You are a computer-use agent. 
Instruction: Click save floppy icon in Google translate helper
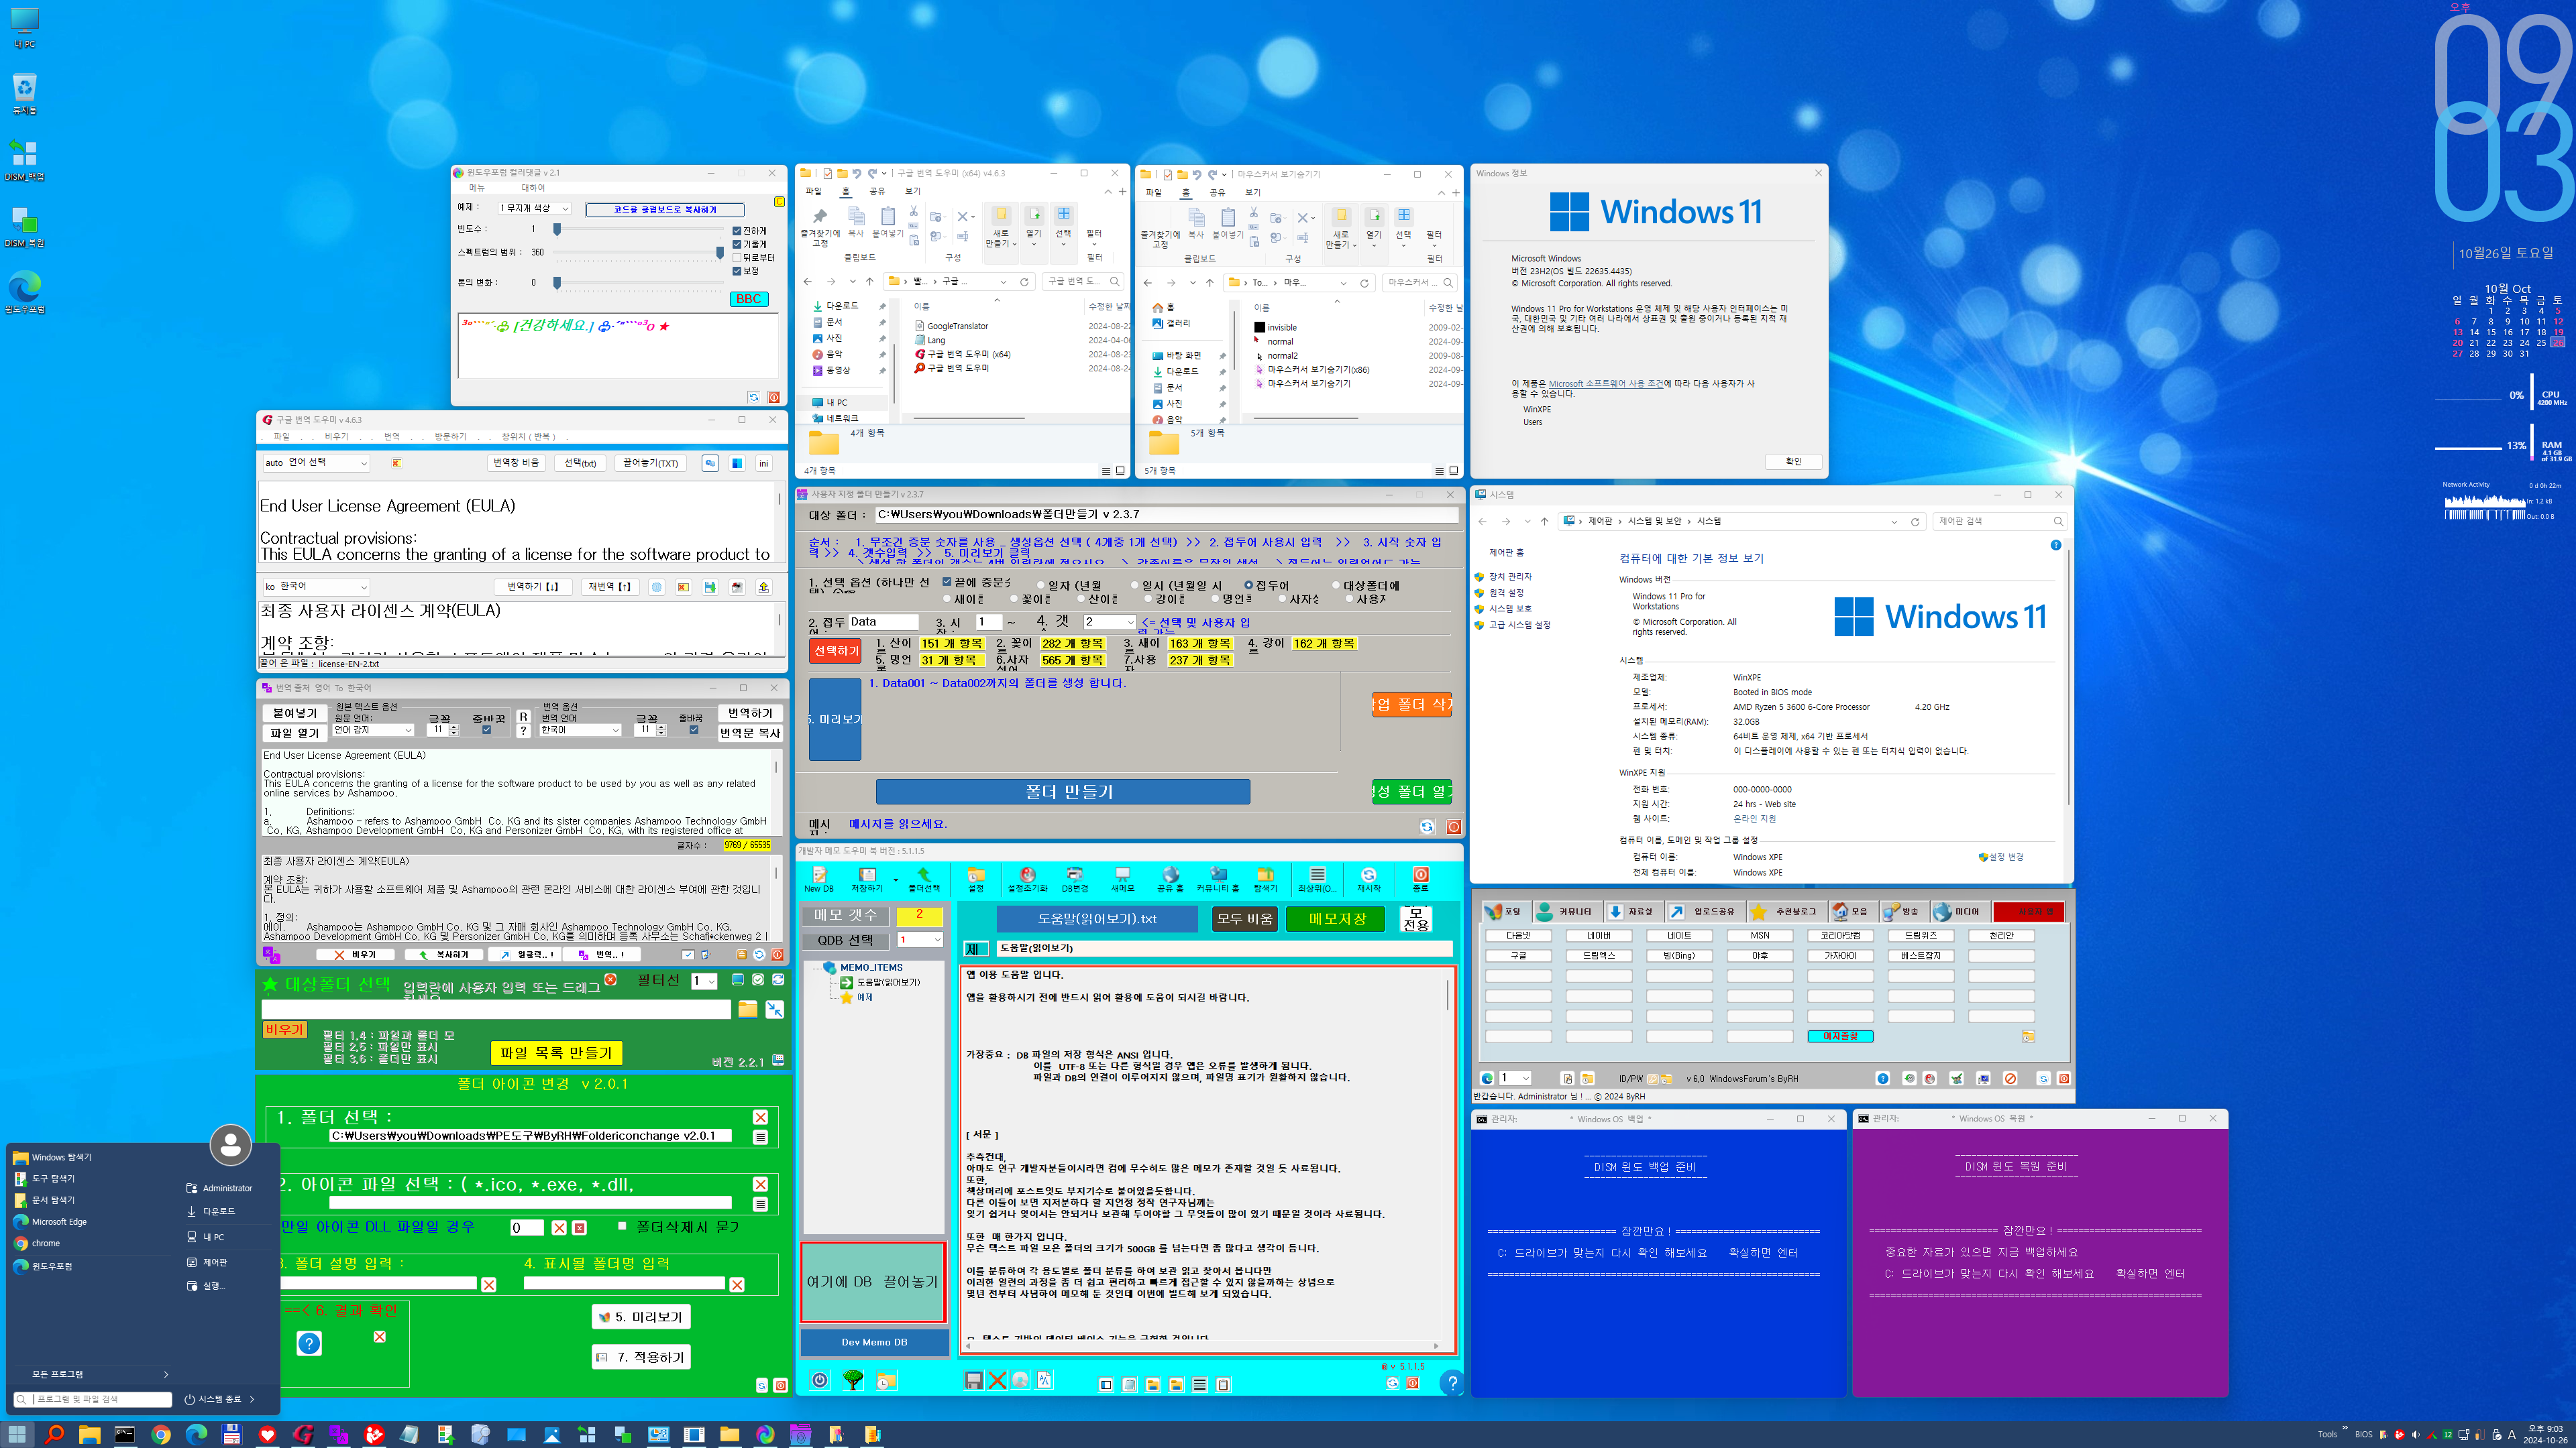click(710, 587)
